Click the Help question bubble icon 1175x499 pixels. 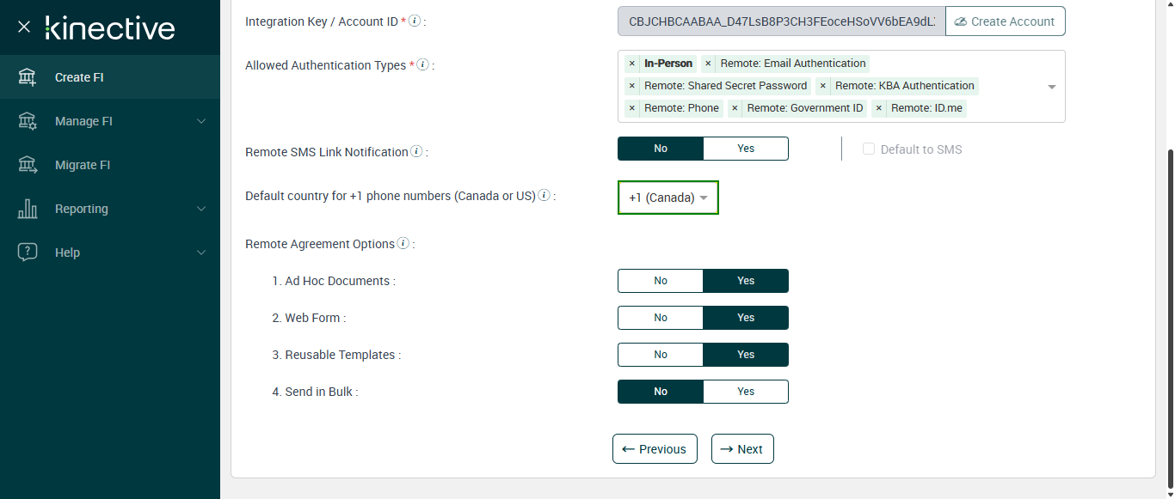tap(28, 253)
